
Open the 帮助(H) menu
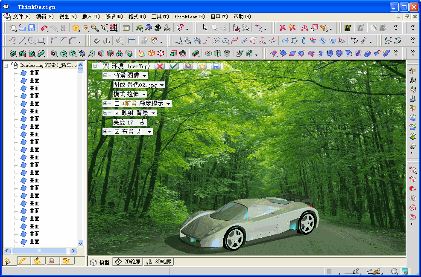tap(242, 17)
